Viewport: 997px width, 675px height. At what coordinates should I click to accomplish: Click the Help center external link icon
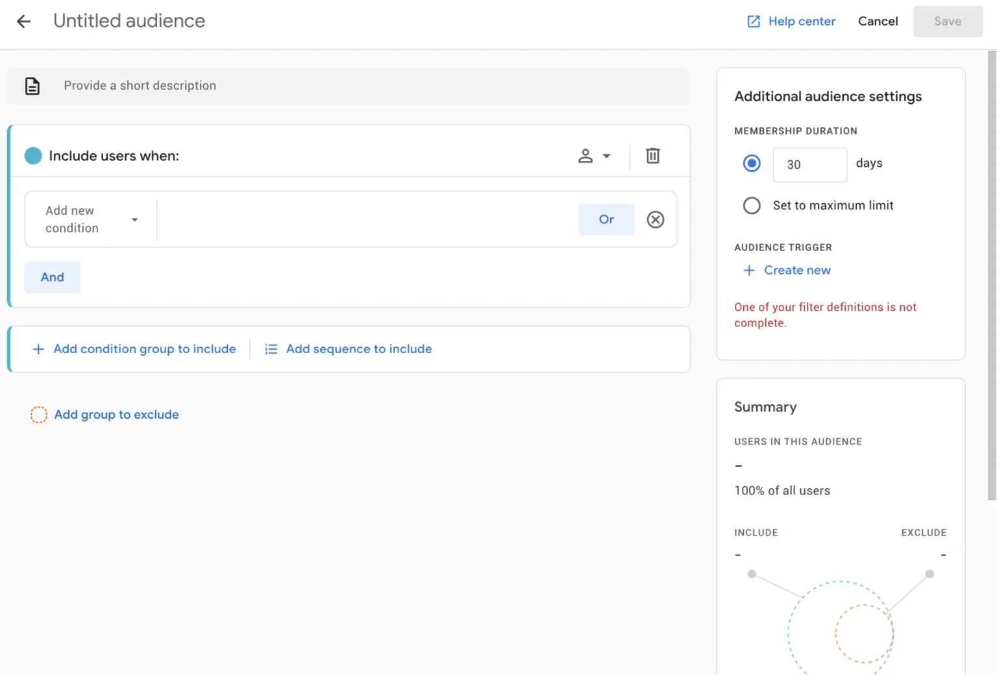coord(753,21)
